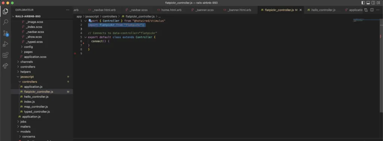Expand the controllers folder under app
The width and height of the screenshot is (383, 141).
click(28, 67)
